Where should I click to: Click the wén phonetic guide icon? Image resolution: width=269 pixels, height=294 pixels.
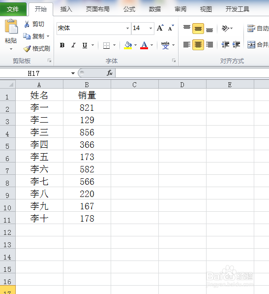[165, 45]
